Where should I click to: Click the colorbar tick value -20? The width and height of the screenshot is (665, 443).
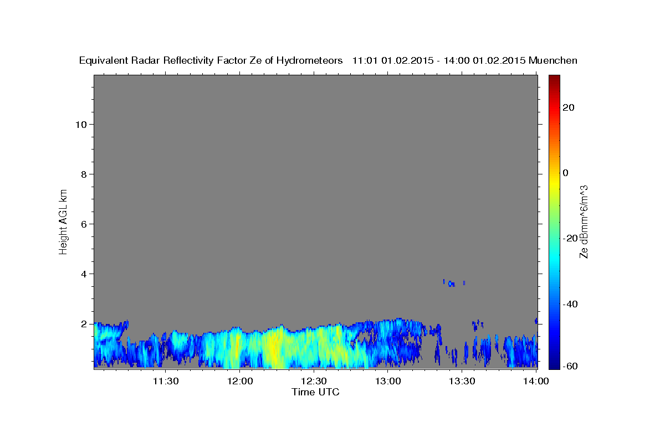click(x=571, y=238)
